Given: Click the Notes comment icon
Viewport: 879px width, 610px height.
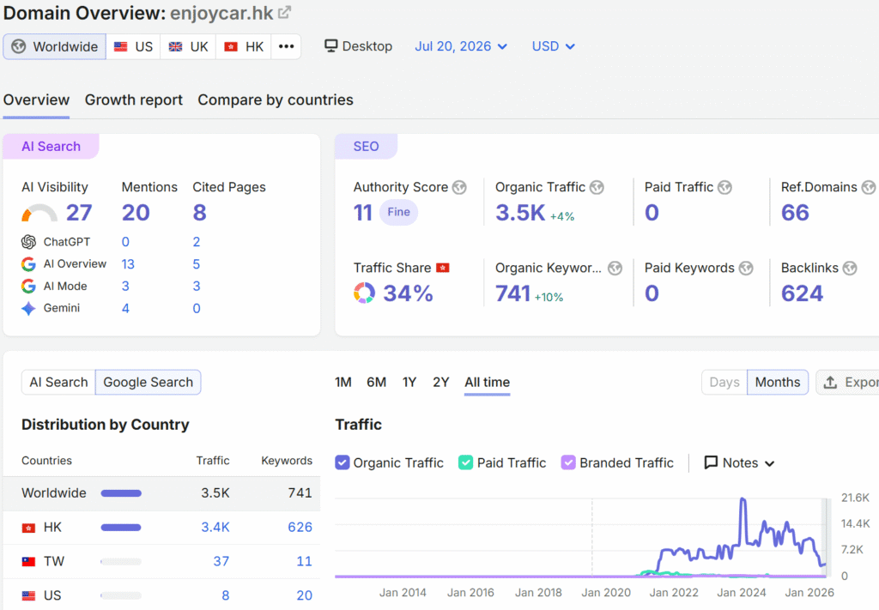Looking at the screenshot, I should 711,462.
